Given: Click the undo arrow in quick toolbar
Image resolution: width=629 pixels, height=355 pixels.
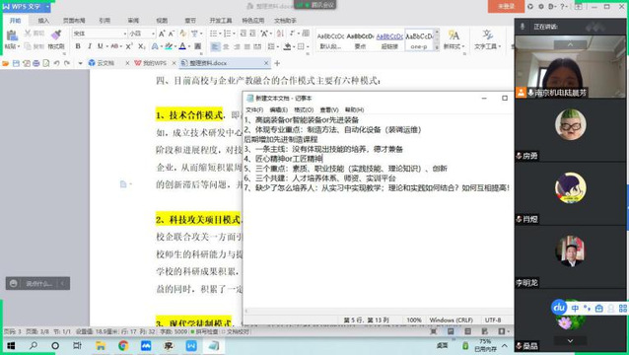Looking at the screenshot, I should point(56,63).
